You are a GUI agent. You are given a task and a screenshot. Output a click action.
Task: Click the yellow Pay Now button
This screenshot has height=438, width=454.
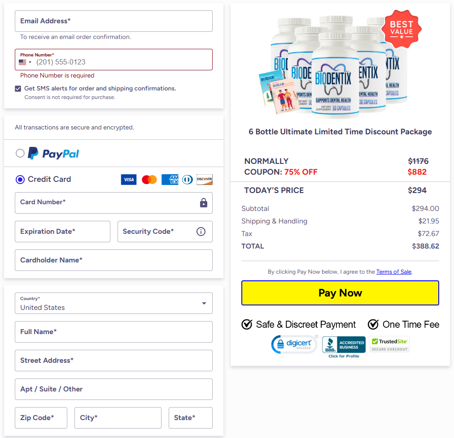(340, 293)
